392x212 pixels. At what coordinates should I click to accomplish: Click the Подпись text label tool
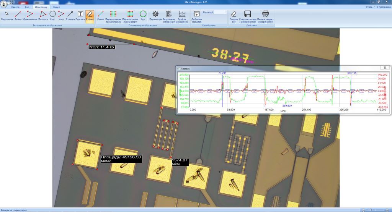[80, 15]
